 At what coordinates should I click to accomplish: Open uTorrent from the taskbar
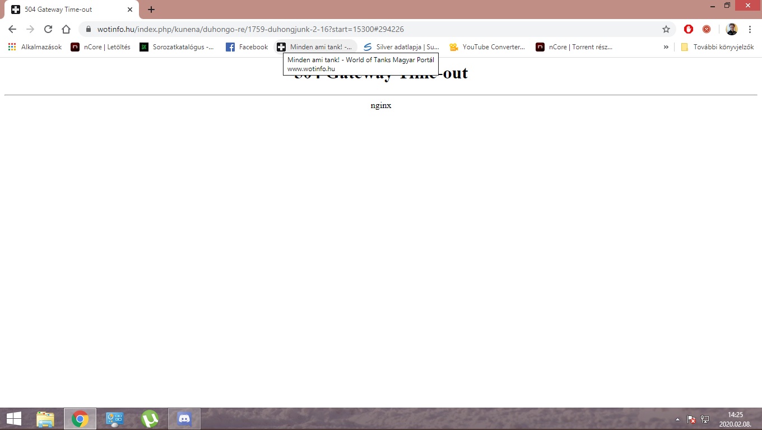(150, 419)
